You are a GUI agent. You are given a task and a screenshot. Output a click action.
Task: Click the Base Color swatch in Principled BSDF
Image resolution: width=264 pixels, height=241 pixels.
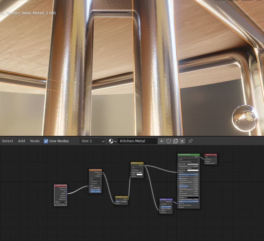[193, 164]
